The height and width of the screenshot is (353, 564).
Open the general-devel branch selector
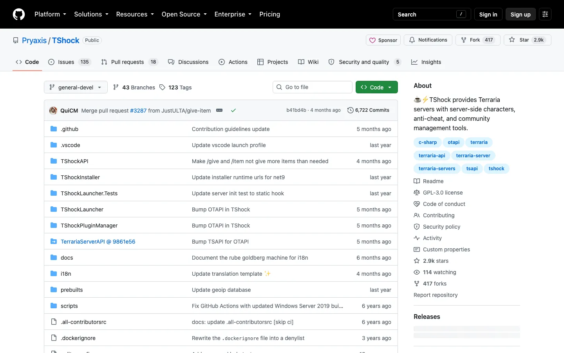(76, 87)
